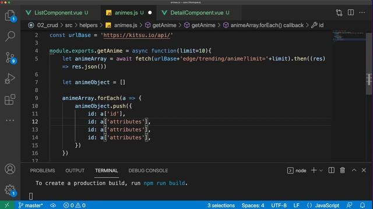Open editor More Actions ellipsis menu
This screenshot has height=209, width=373.
click(362, 13)
